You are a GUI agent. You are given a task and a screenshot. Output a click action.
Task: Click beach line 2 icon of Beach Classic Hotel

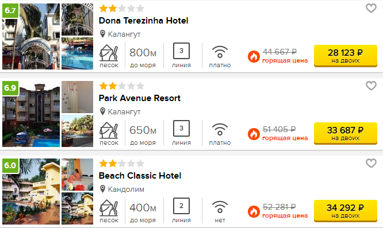[x=181, y=206]
